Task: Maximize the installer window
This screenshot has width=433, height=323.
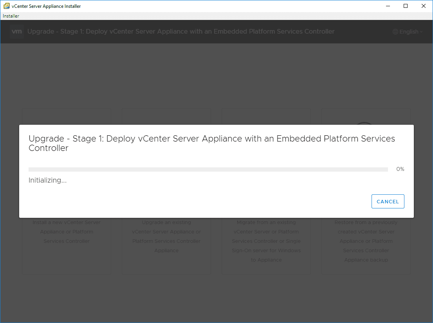Action: tap(405, 6)
